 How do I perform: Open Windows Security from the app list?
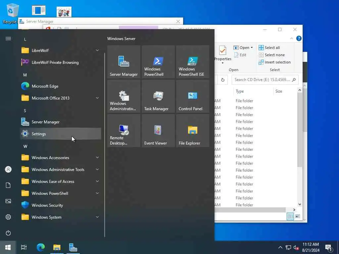tap(61, 205)
